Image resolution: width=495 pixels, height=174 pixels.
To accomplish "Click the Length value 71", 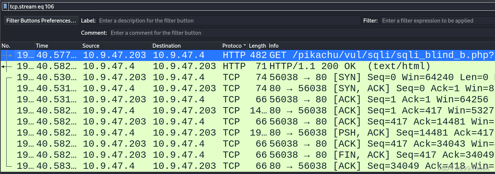I will click(x=261, y=66).
